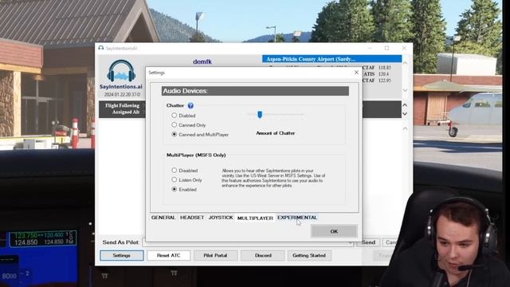The width and height of the screenshot is (510, 287).
Task: Click the CTAF 118.85 frequency row
Action: [x=377, y=68]
